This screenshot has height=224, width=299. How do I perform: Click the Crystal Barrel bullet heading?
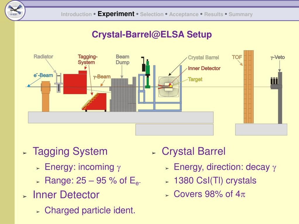coord(193,152)
